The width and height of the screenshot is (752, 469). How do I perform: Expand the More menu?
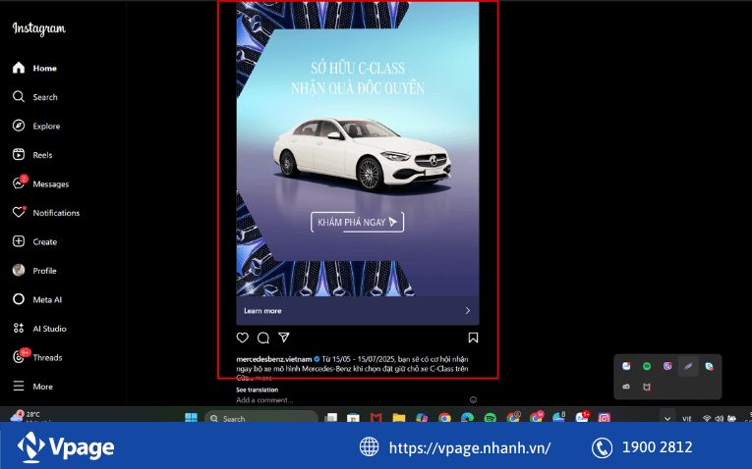pyautogui.click(x=32, y=387)
